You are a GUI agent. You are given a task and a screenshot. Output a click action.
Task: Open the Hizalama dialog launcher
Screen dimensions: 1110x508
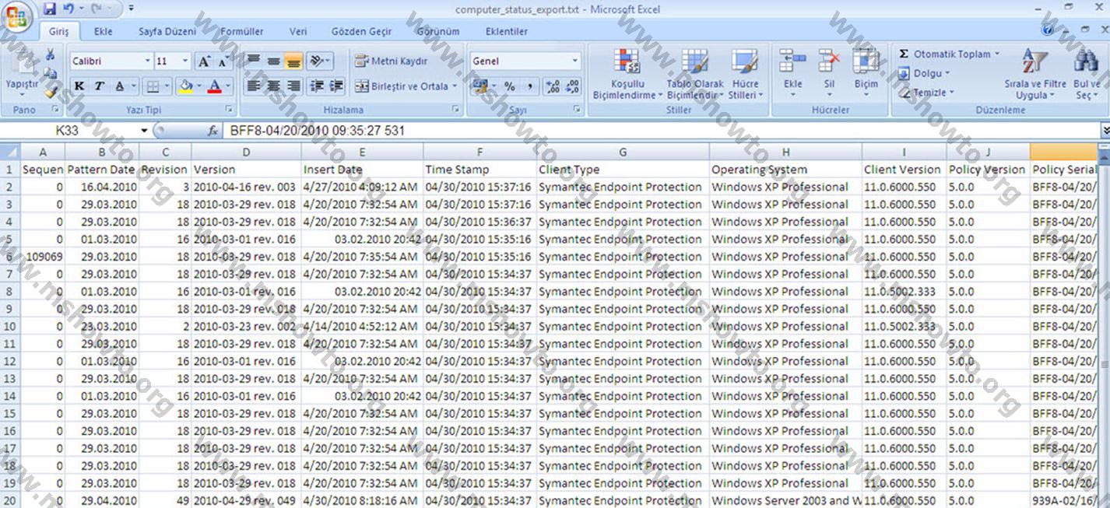point(455,110)
